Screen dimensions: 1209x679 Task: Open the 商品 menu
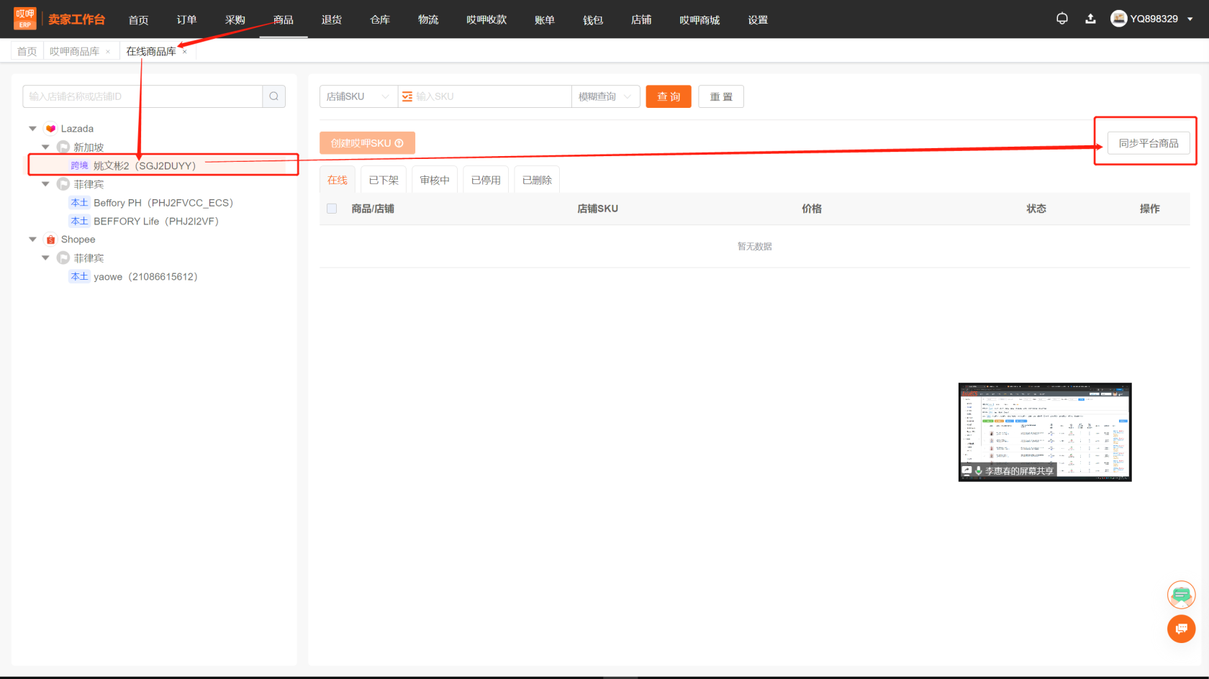pos(284,19)
